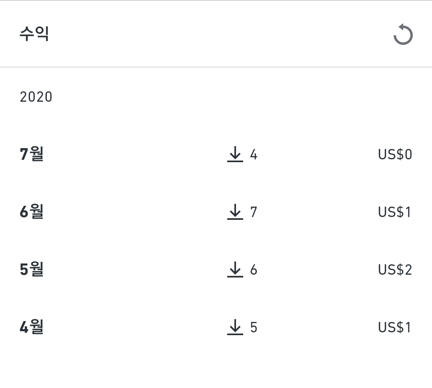The image size is (432, 388).
Task: Click the 수익 page title
Action: 34,34
